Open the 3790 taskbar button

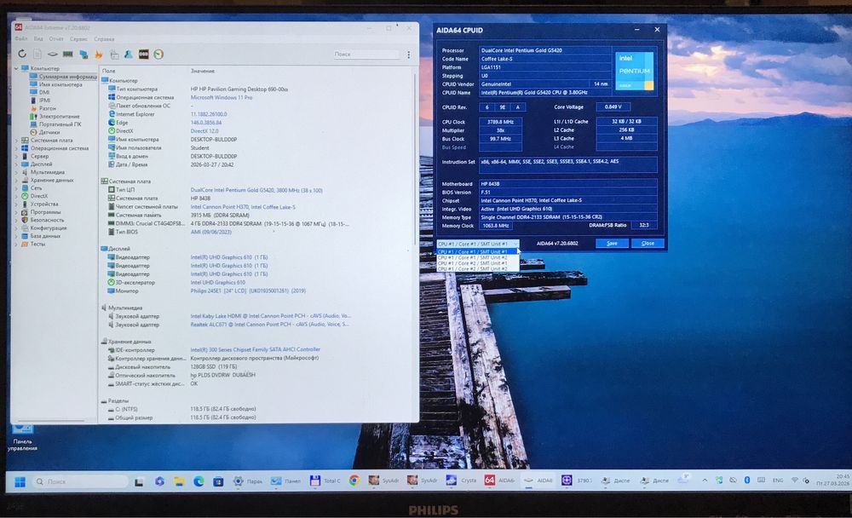[x=577, y=480]
